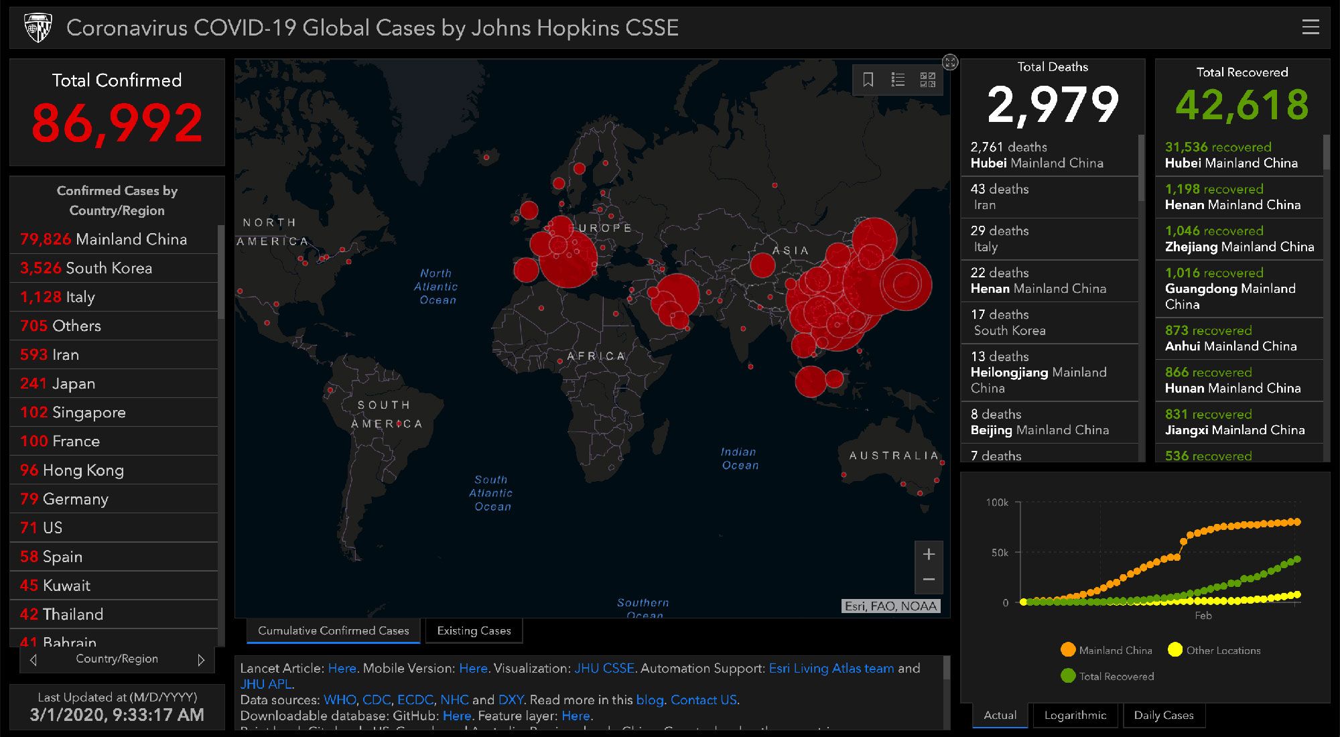Open the JHU CSSE visualization link

tap(604, 669)
